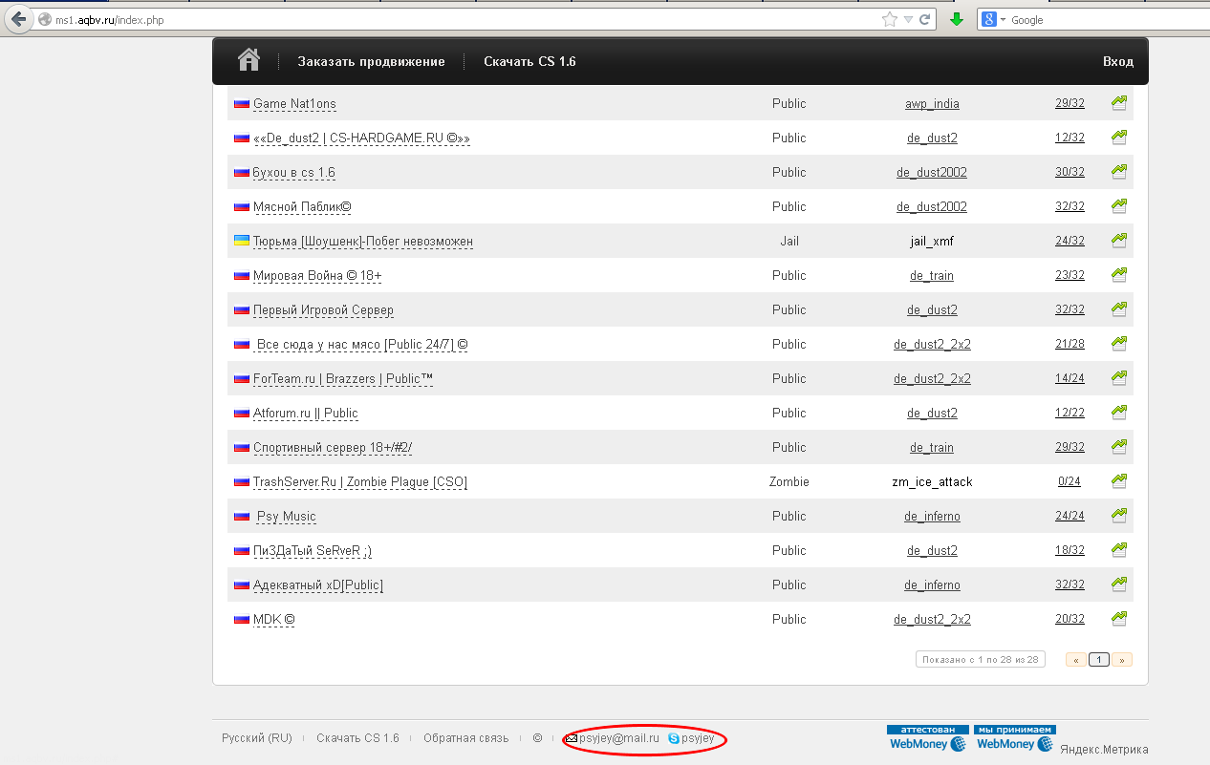Viewport: 1210px width, 765px height.
Task: Select page 1 in the pagination
Action: point(1099,659)
